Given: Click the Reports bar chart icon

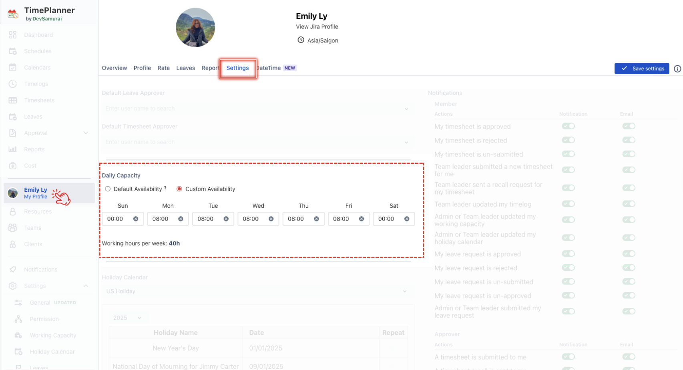Looking at the screenshot, I should pyautogui.click(x=12, y=149).
